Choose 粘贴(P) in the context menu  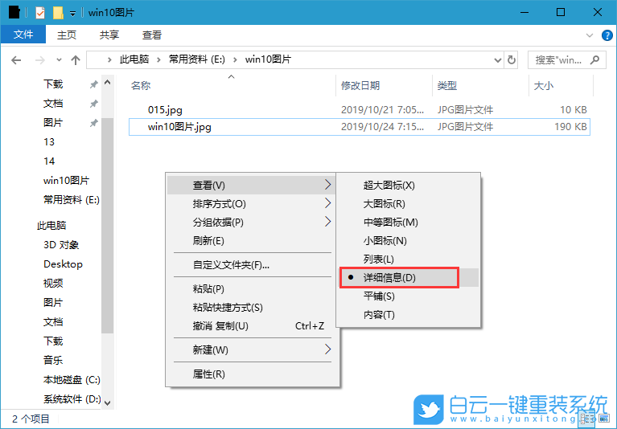pos(251,289)
